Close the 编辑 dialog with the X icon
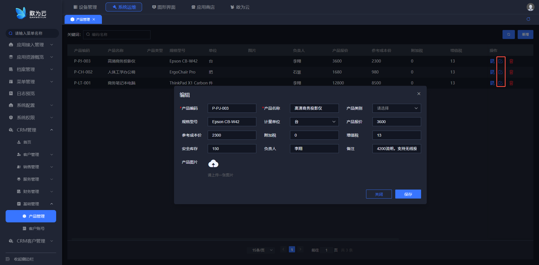 click(419, 94)
